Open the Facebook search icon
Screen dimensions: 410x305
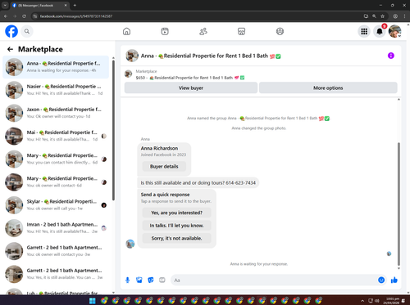click(27, 31)
